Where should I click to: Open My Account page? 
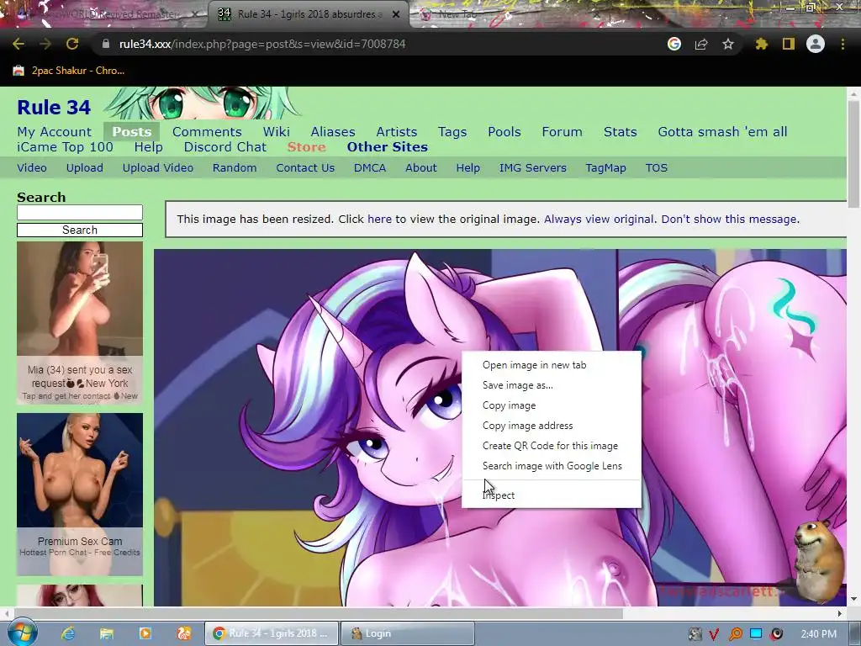(55, 132)
